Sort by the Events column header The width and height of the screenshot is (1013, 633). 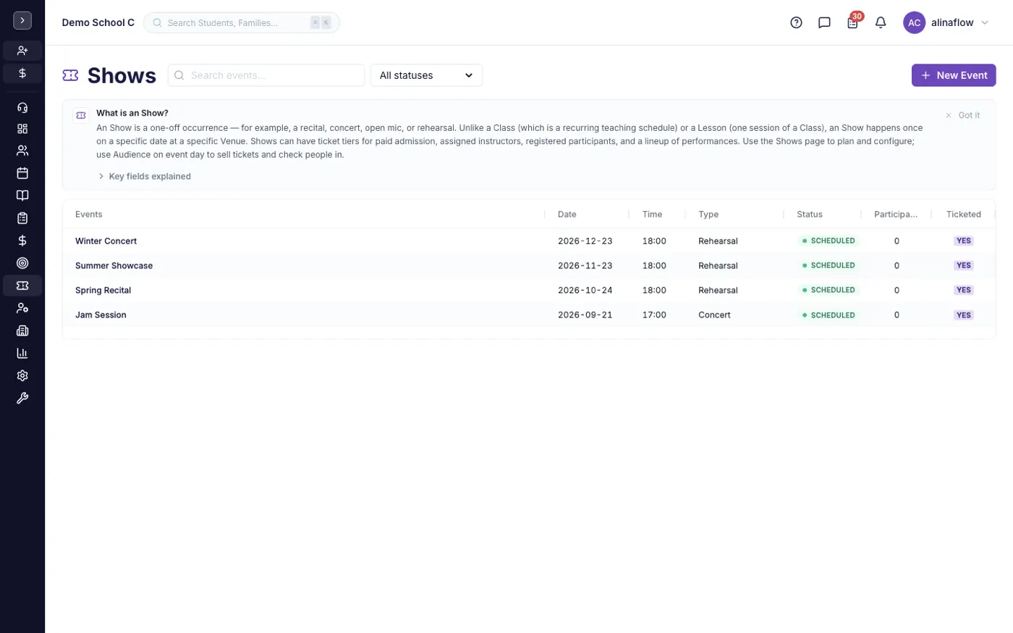[88, 214]
